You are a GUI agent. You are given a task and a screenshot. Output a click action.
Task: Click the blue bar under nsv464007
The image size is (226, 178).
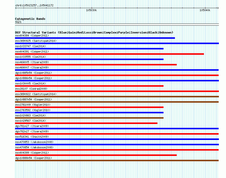point(117,70)
